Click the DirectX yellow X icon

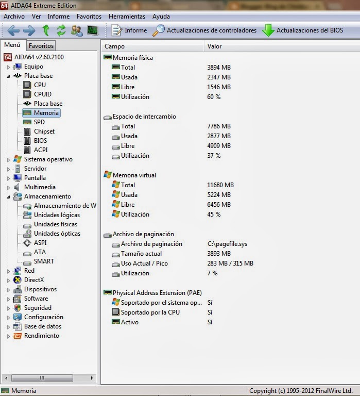click(18, 280)
